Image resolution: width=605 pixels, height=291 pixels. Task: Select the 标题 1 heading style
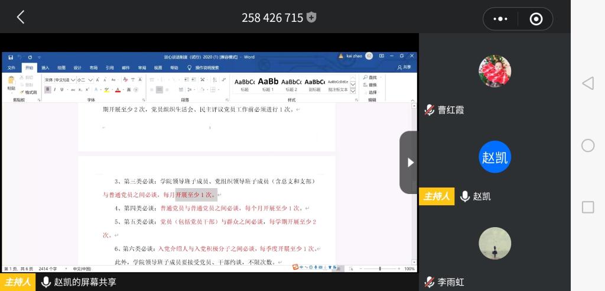(x=268, y=83)
